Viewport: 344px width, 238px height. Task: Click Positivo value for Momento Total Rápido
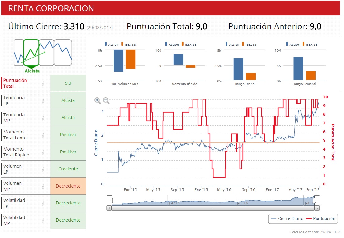68,152
